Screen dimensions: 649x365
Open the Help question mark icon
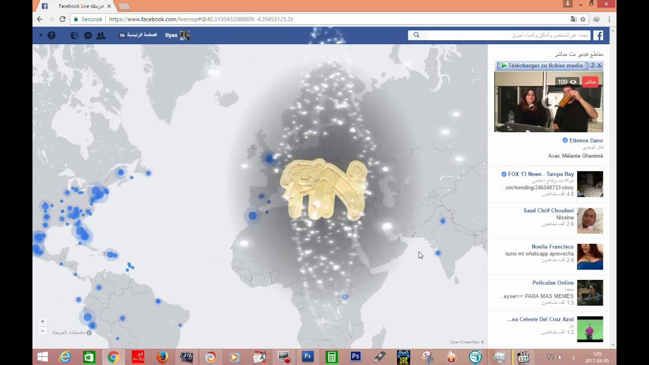point(51,35)
